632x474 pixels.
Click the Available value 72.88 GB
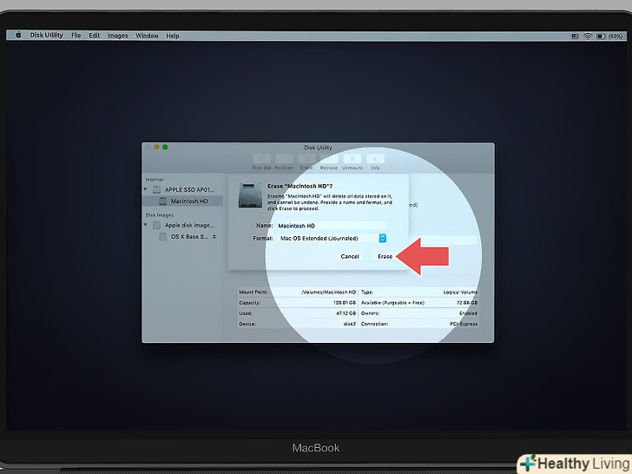click(467, 303)
